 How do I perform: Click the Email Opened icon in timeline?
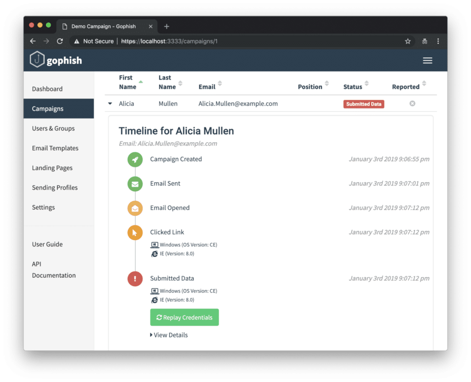(135, 208)
